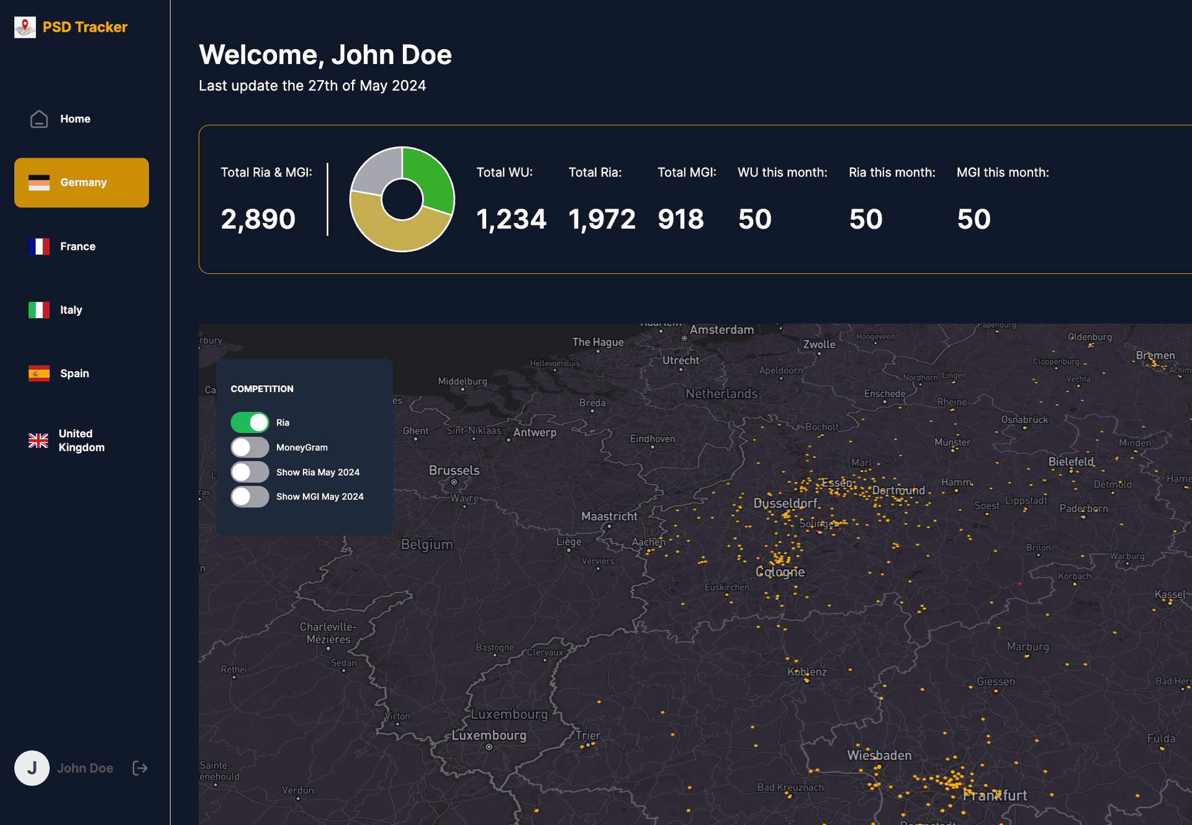The height and width of the screenshot is (825, 1192).
Task: Switch to United Kingdom
Action: 81,440
